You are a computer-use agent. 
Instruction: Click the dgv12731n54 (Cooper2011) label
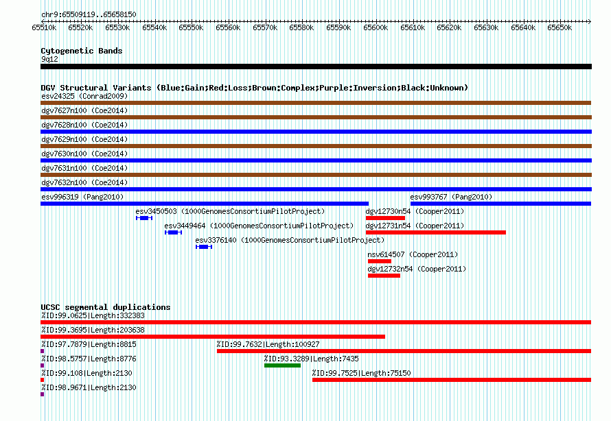point(415,226)
